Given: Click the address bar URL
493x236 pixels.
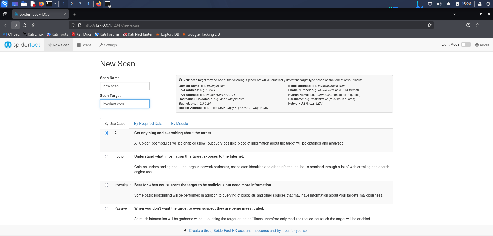Looking at the screenshot, I should tap(112, 25).
